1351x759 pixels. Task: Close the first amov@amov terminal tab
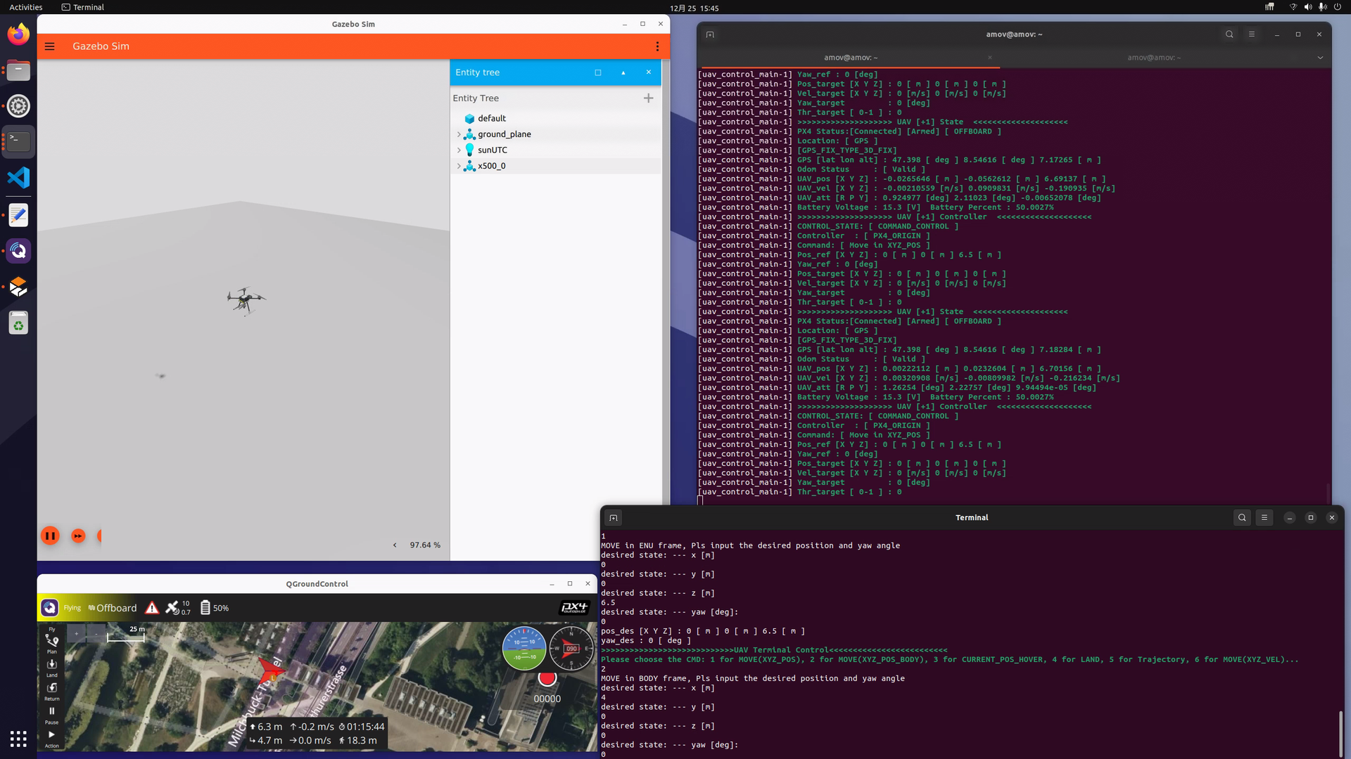[x=989, y=58]
